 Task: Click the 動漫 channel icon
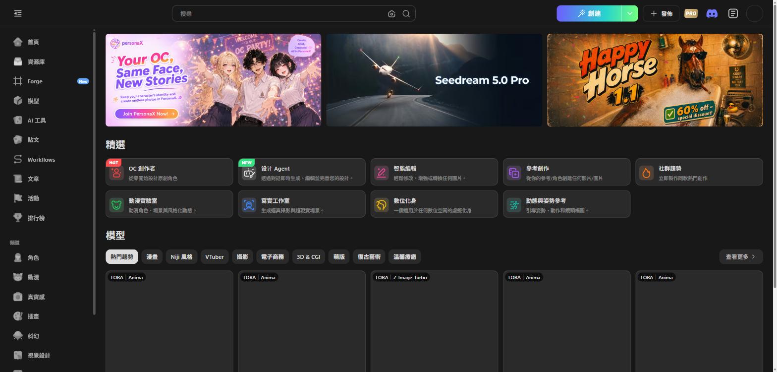click(x=18, y=277)
